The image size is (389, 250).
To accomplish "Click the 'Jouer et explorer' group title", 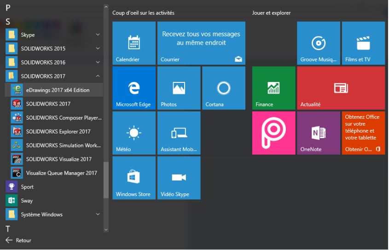I will coord(272,13).
